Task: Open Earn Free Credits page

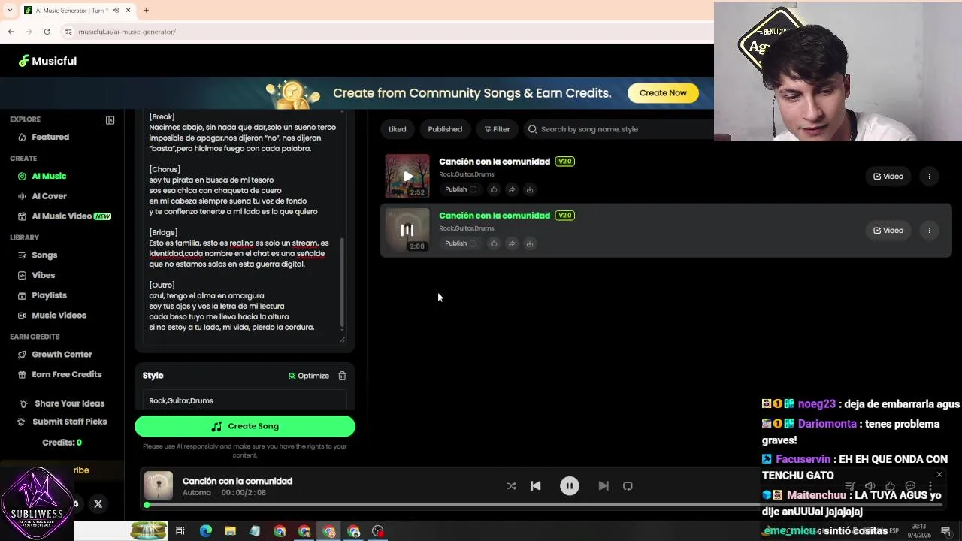Action: [x=66, y=374]
